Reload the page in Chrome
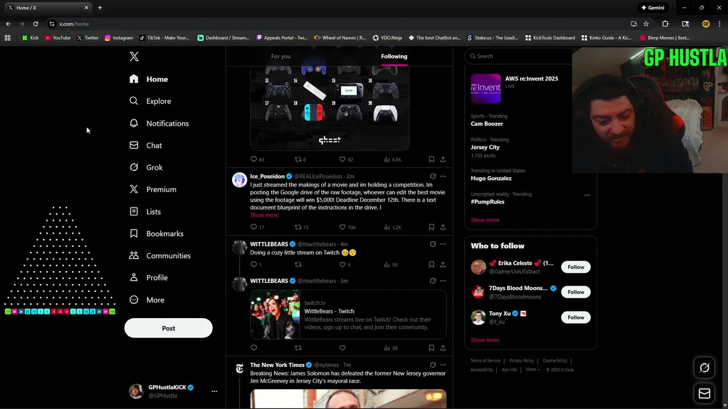 [35, 24]
